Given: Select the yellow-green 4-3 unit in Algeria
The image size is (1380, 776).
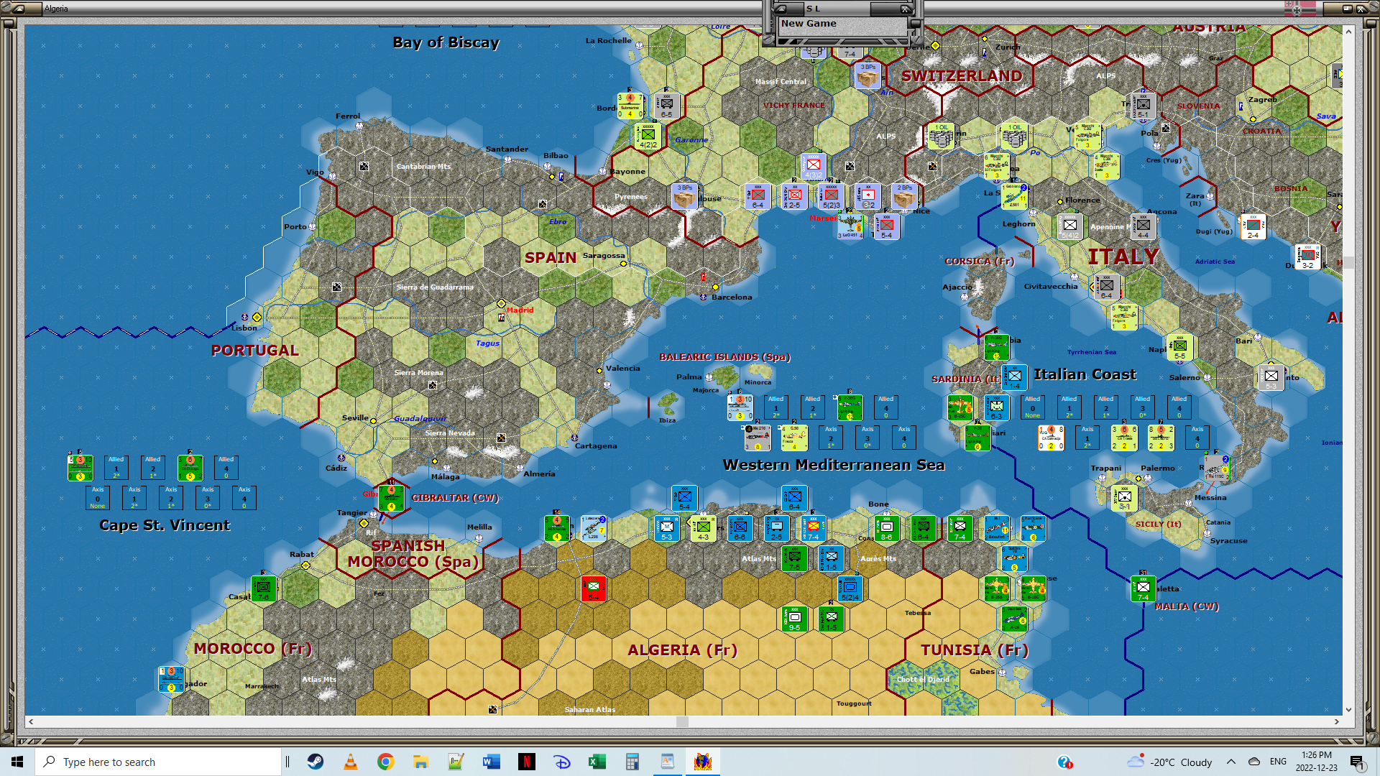Looking at the screenshot, I should [703, 528].
